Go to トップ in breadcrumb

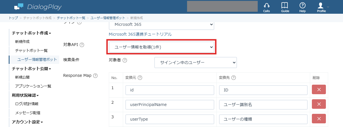click(x=13, y=18)
